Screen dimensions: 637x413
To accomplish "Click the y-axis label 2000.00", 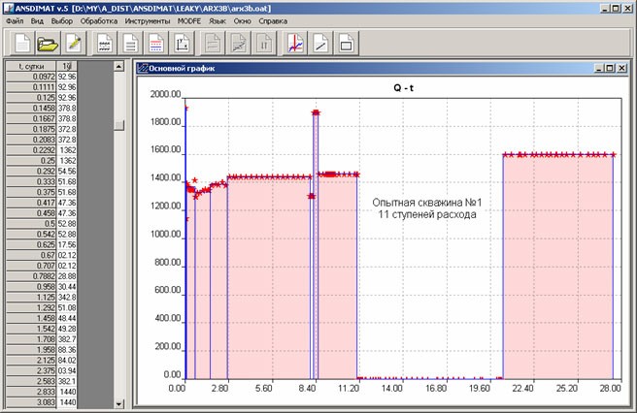I will pyautogui.click(x=165, y=94).
